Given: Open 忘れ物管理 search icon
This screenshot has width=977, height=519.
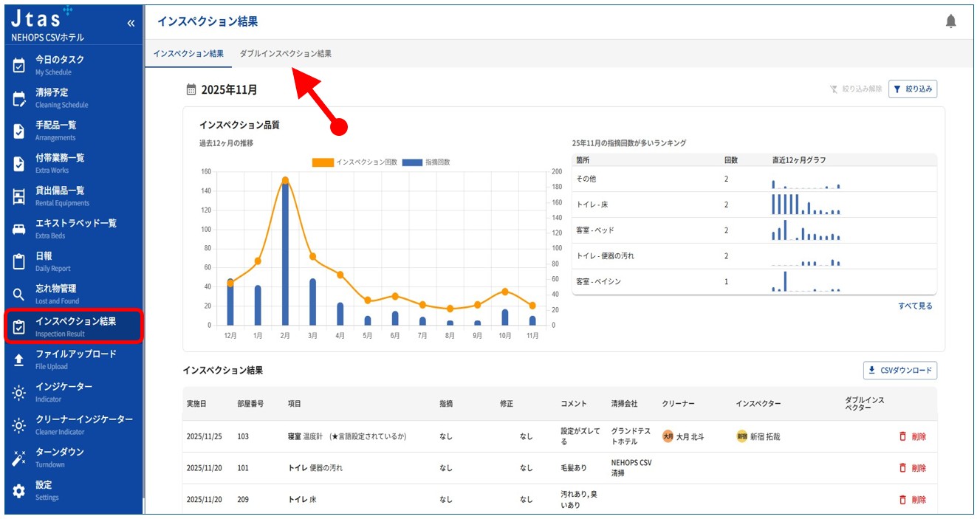Looking at the screenshot, I should pos(19,295).
